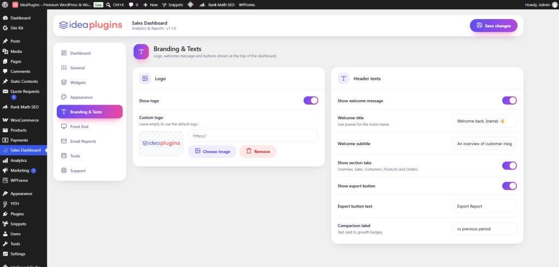Click the Welcome subtitle field
The image size is (559, 267).
[485, 143]
